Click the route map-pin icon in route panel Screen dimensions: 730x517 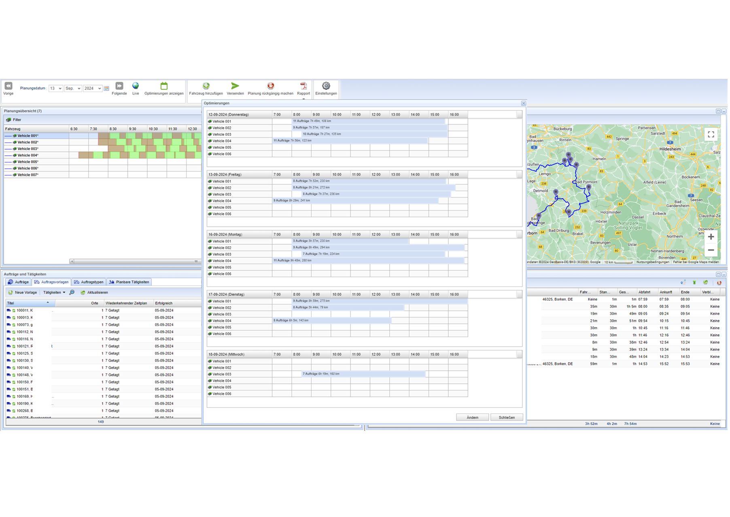pyautogui.click(x=683, y=283)
